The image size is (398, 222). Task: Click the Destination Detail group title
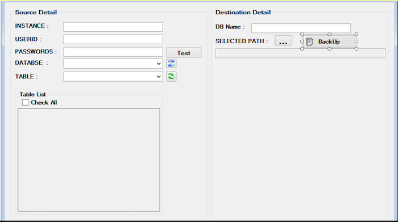(x=243, y=12)
